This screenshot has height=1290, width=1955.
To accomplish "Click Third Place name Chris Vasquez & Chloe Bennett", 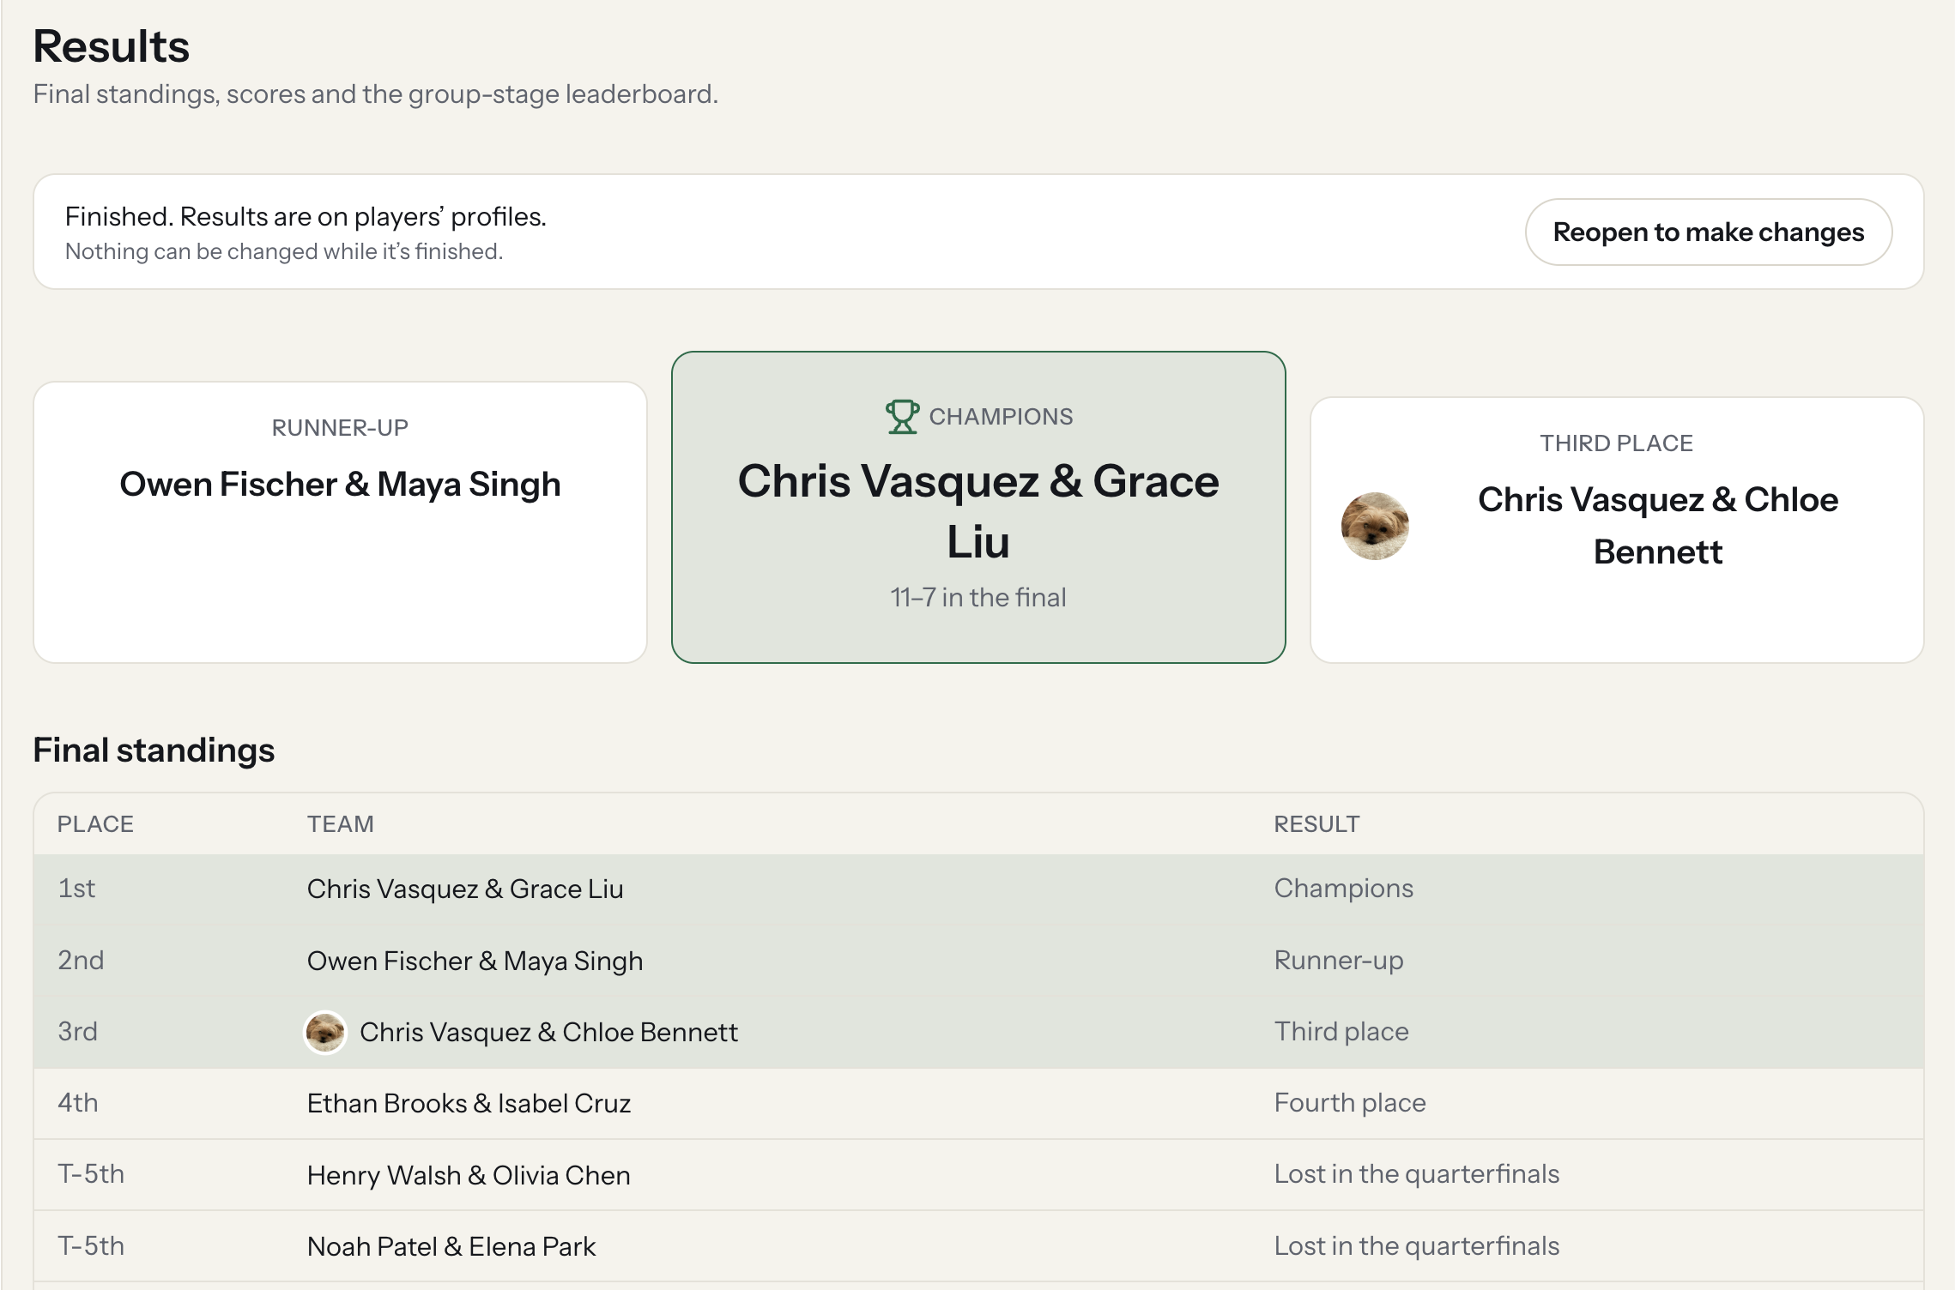I will [1658, 526].
